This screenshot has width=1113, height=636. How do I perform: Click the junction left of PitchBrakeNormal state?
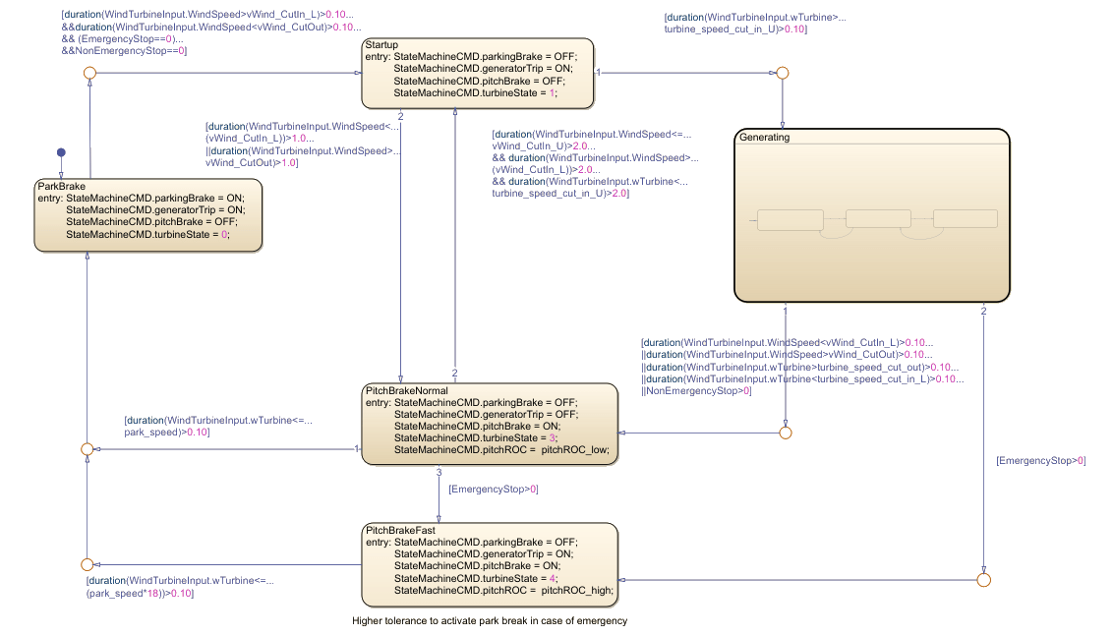(87, 449)
